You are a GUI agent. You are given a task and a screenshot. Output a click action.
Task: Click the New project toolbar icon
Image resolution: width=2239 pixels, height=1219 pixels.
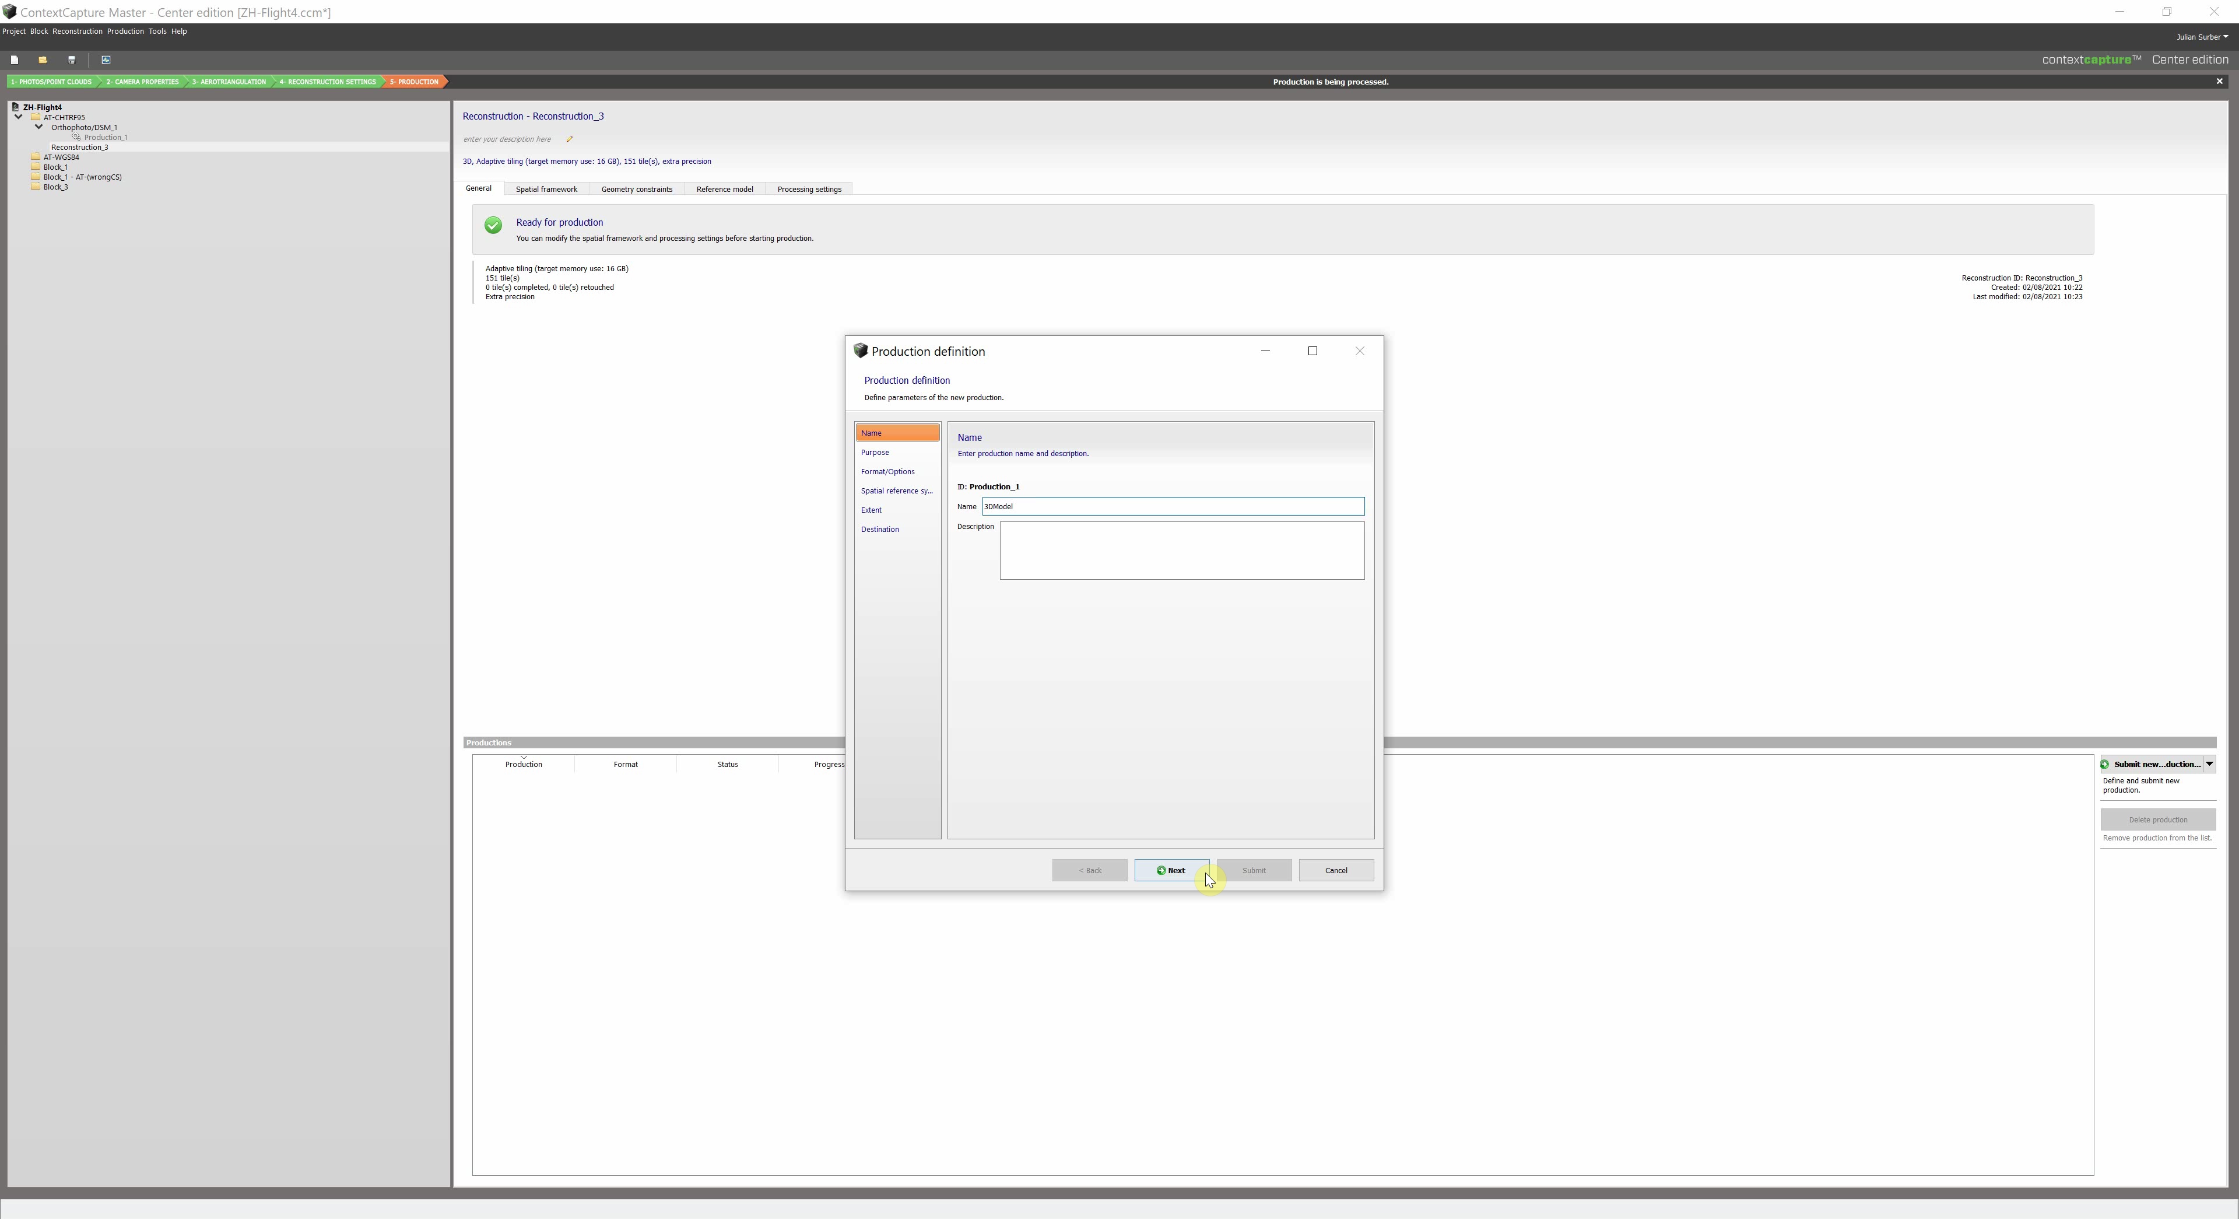(15, 60)
